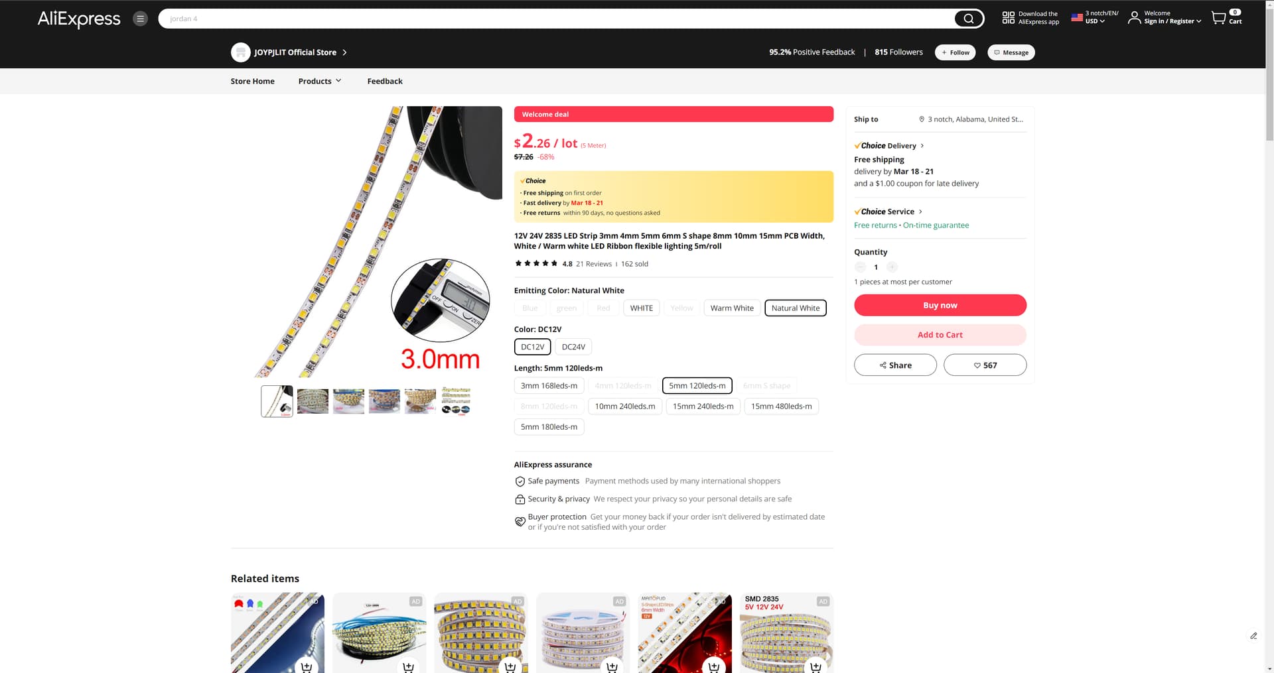The width and height of the screenshot is (1274, 673).
Task: Click the Buy now button
Action: click(940, 305)
